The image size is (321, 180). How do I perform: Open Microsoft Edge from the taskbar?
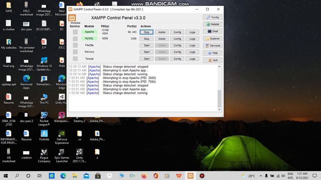[x=63, y=175]
